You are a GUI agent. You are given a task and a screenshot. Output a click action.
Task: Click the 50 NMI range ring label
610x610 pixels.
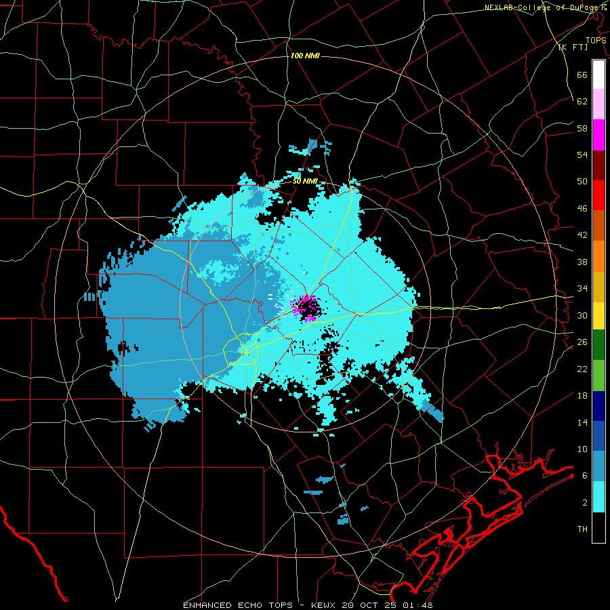click(306, 181)
